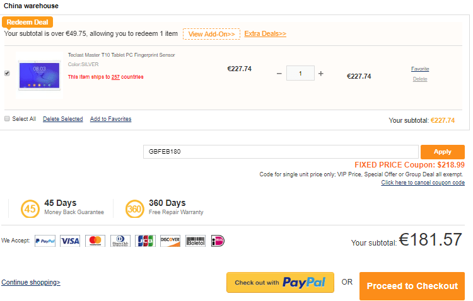473x301 pixels.
Task: Open Extra Deals link
Action: pos(265,34)
